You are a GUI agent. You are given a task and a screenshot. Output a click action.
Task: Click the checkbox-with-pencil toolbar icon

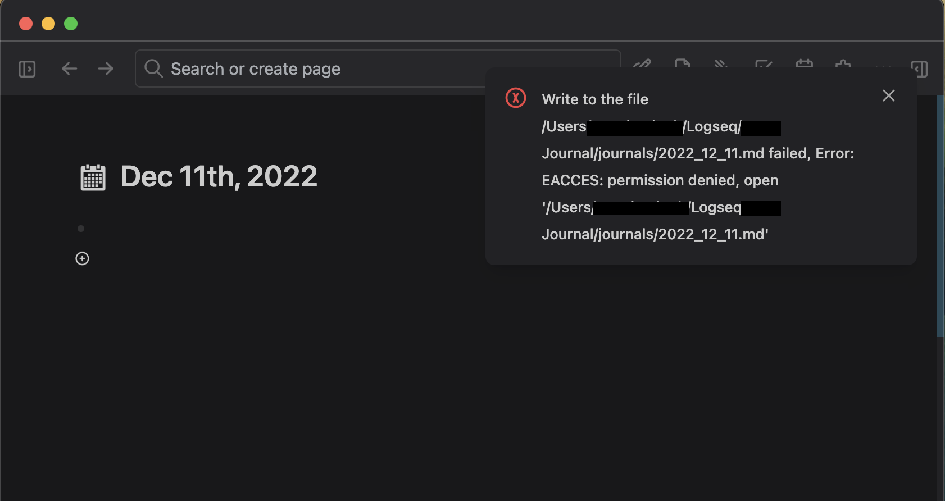pos(764,63)
